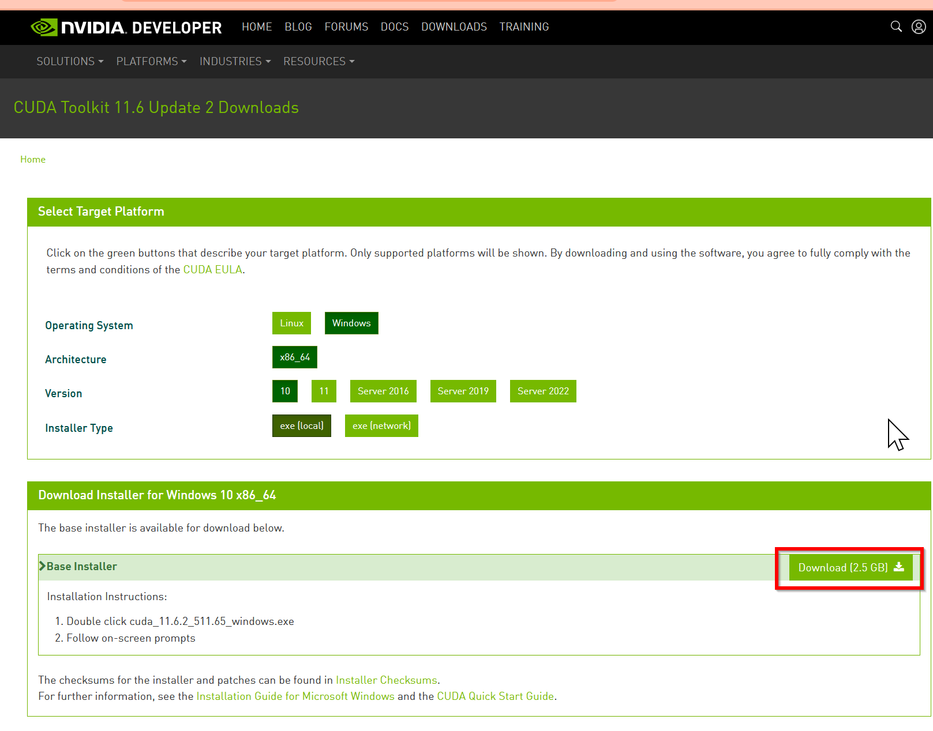Image resolution: width=933 pixels, height=731 pixels.
Task: Select Windows version 11
Action: [324, 391]
